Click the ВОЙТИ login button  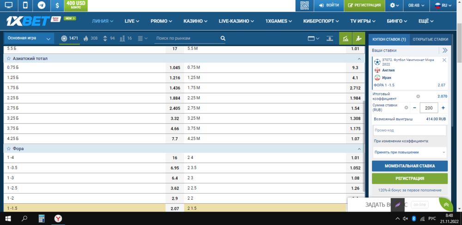329,5
